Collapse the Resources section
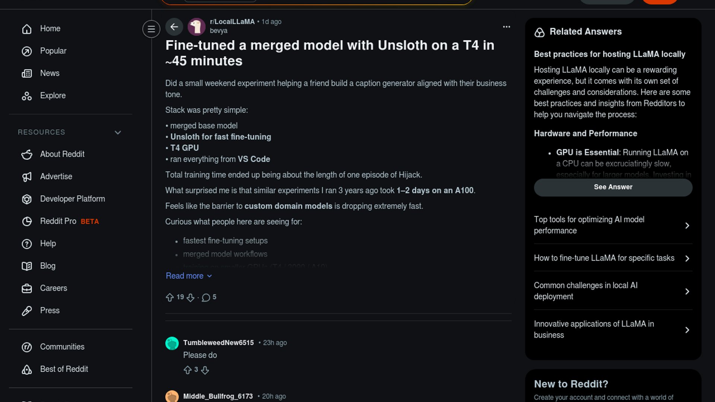 pos(118,133)
